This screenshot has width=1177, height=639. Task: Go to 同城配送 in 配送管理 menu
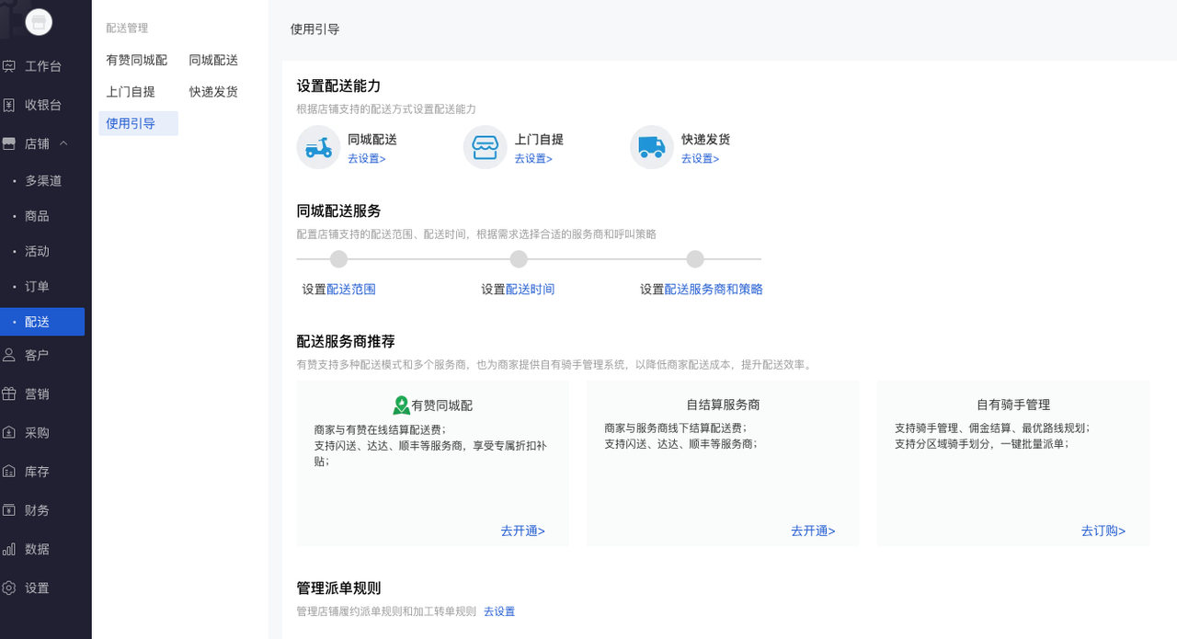pos(213,60)
